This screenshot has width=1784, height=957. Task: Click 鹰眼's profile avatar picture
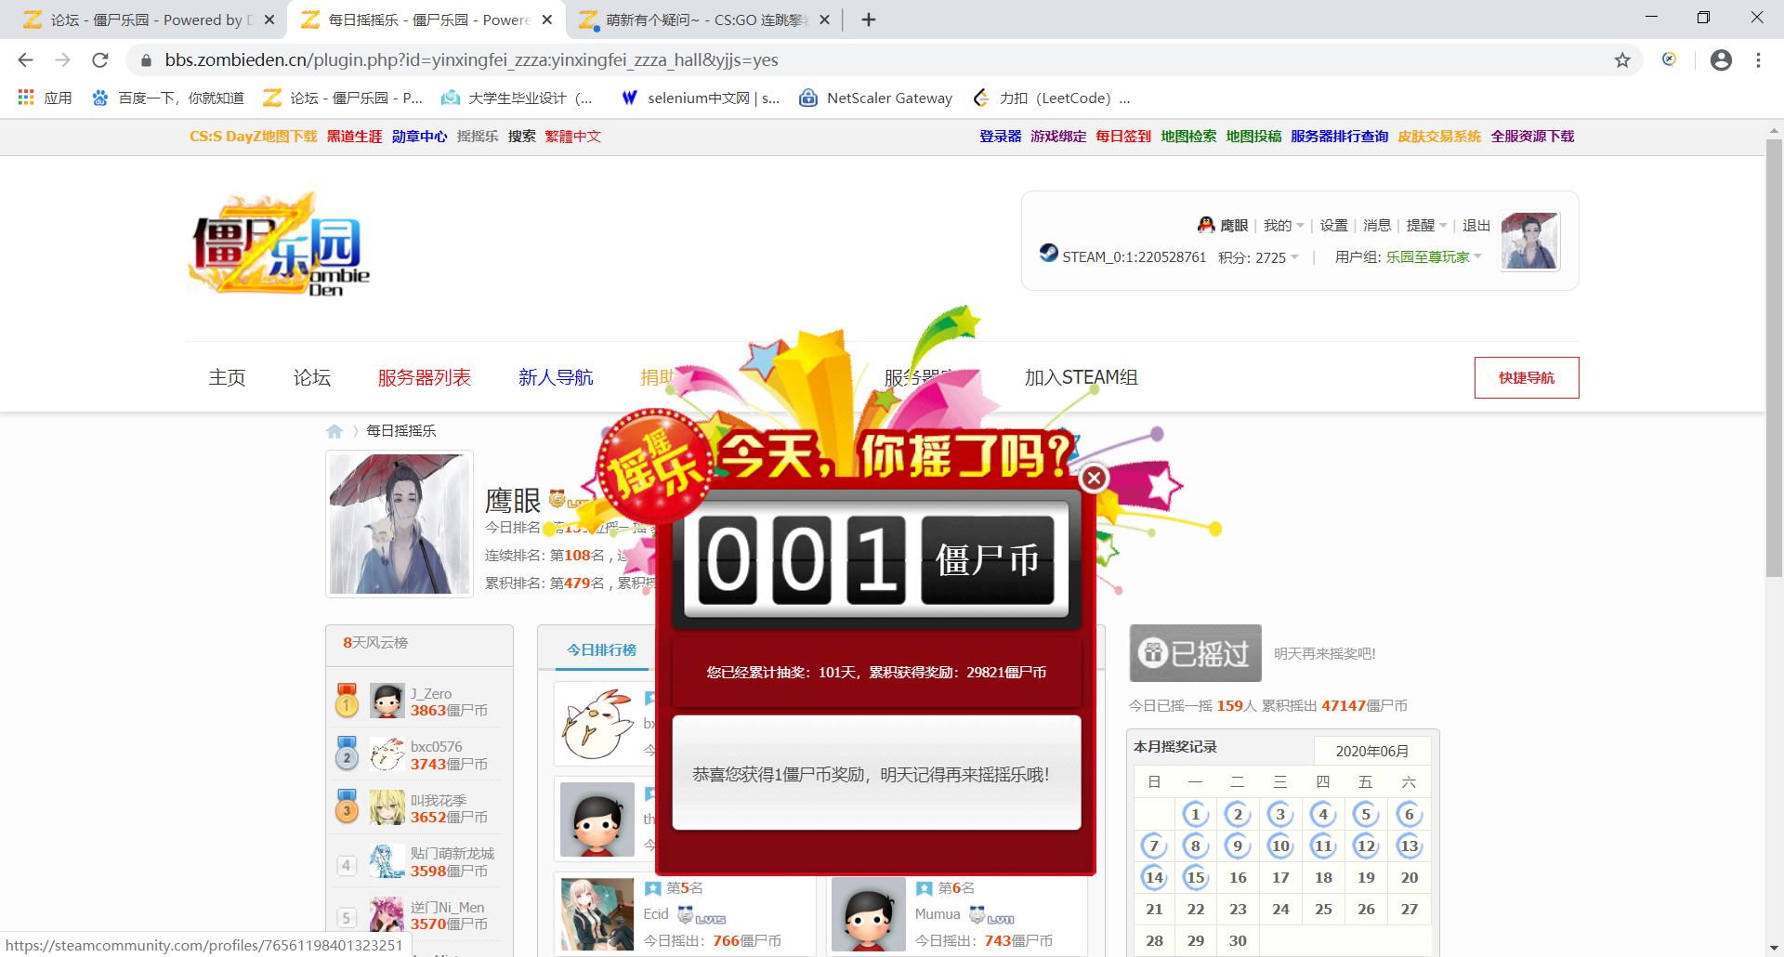point(400,523)
